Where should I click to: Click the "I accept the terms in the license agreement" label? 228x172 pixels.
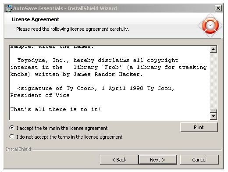(62, 128)
